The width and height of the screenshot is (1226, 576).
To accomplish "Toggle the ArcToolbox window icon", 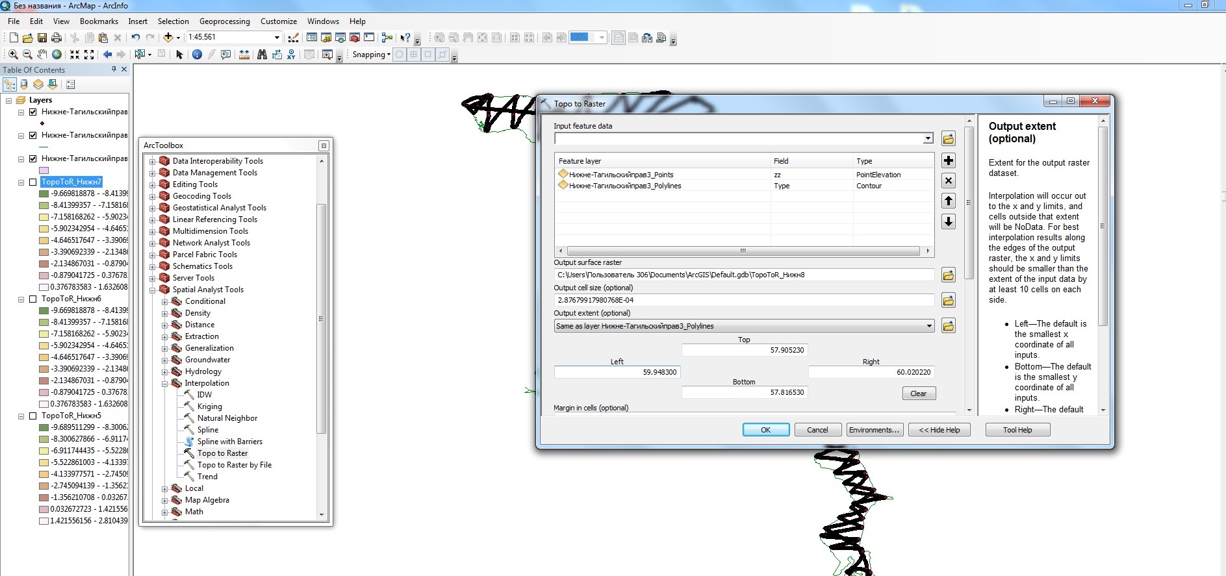I will (355, 38).
